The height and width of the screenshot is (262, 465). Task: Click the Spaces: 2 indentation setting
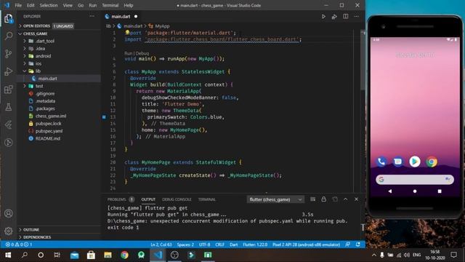tap(185, 245)
